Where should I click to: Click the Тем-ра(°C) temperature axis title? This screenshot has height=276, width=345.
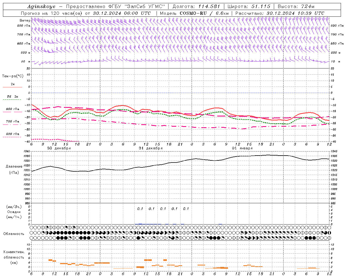13,76
